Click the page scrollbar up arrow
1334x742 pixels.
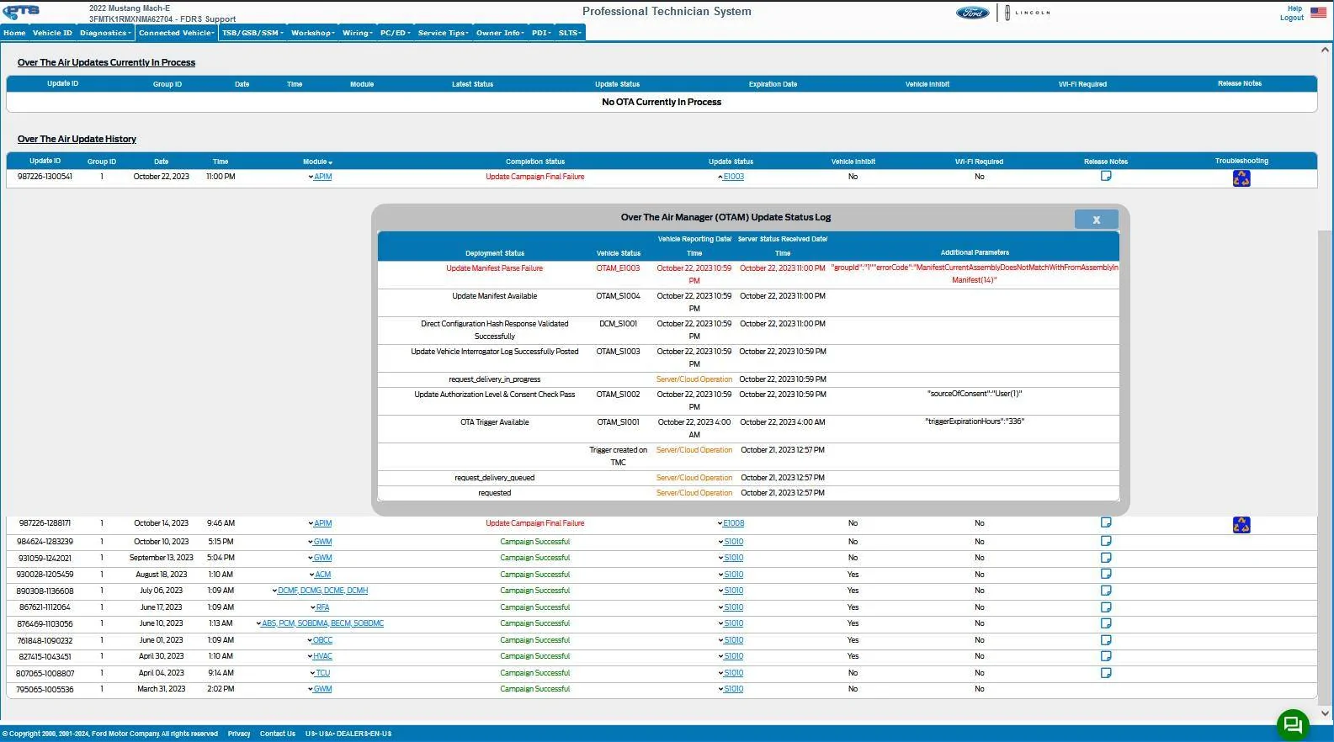tap(1326, 50)
